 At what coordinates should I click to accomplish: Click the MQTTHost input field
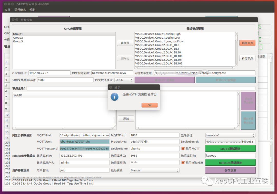(x=84, y=135)
